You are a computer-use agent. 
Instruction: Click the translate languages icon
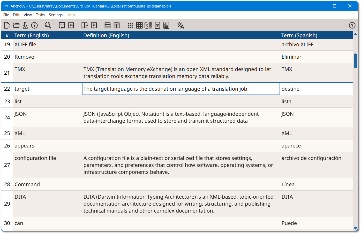180,25
